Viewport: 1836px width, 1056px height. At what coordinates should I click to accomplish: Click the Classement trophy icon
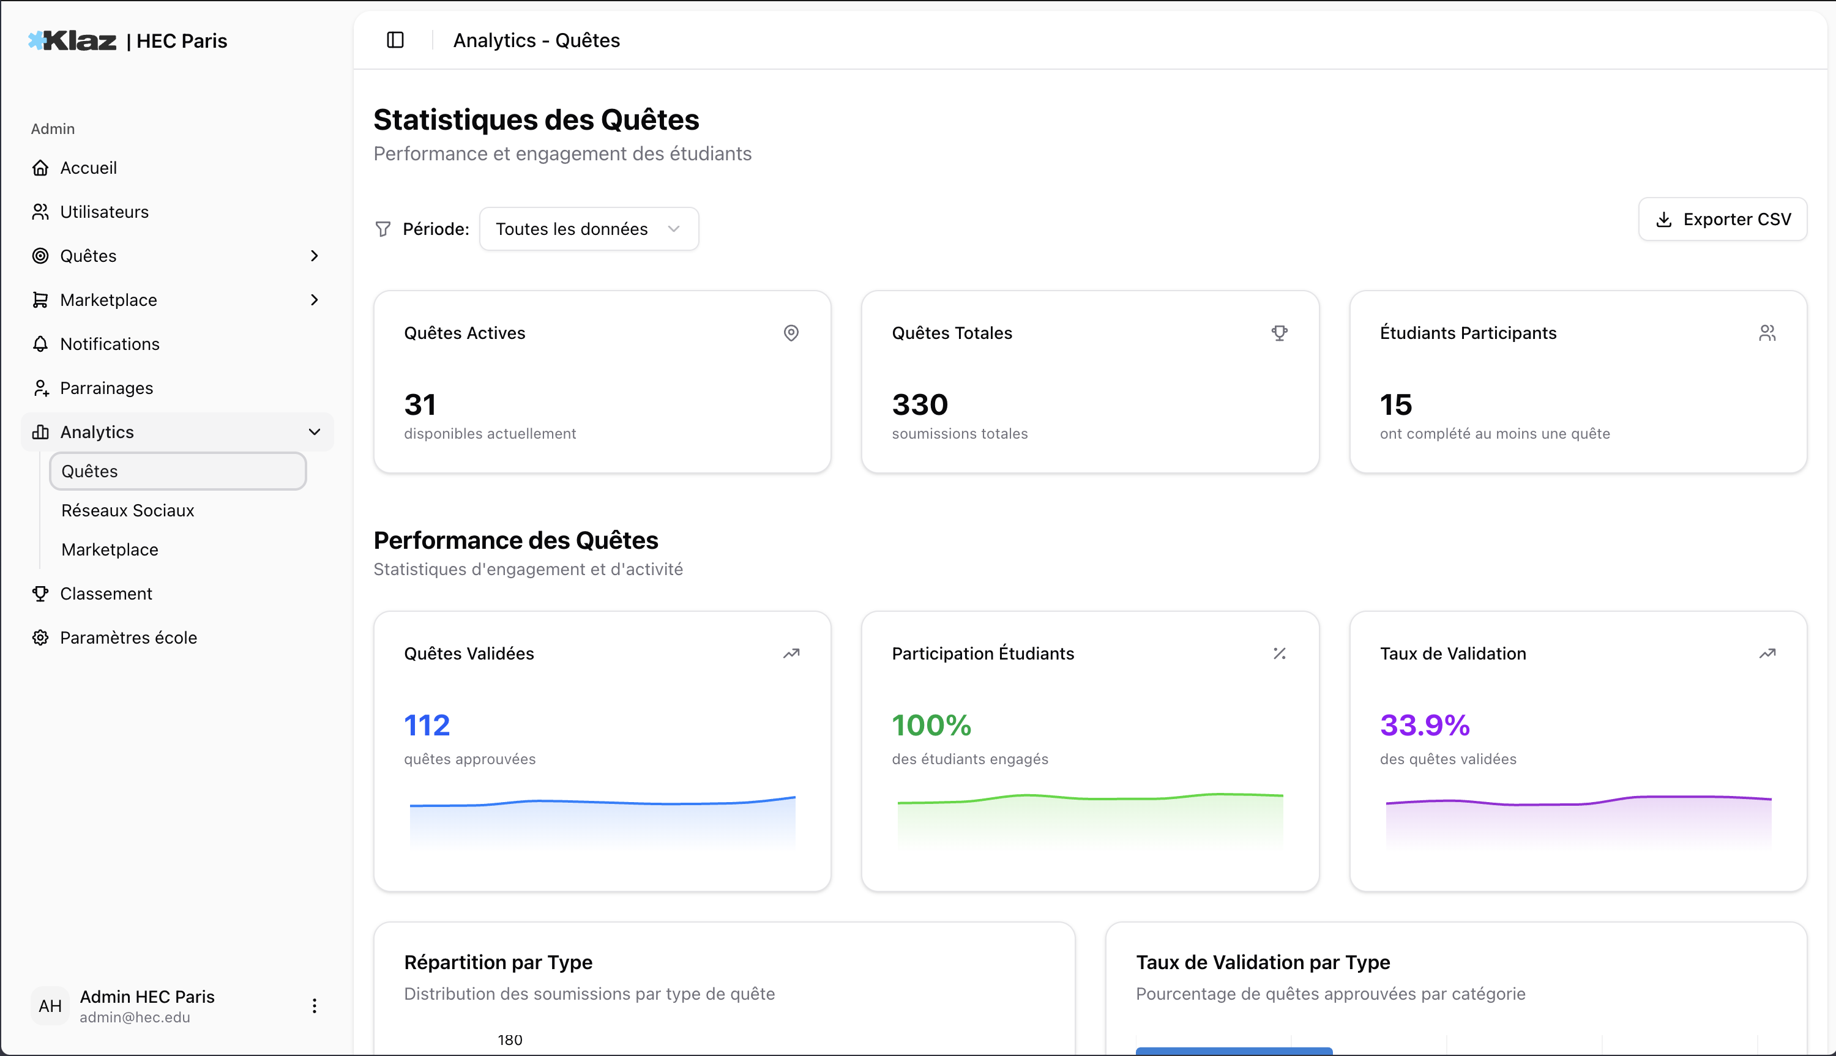42,593
